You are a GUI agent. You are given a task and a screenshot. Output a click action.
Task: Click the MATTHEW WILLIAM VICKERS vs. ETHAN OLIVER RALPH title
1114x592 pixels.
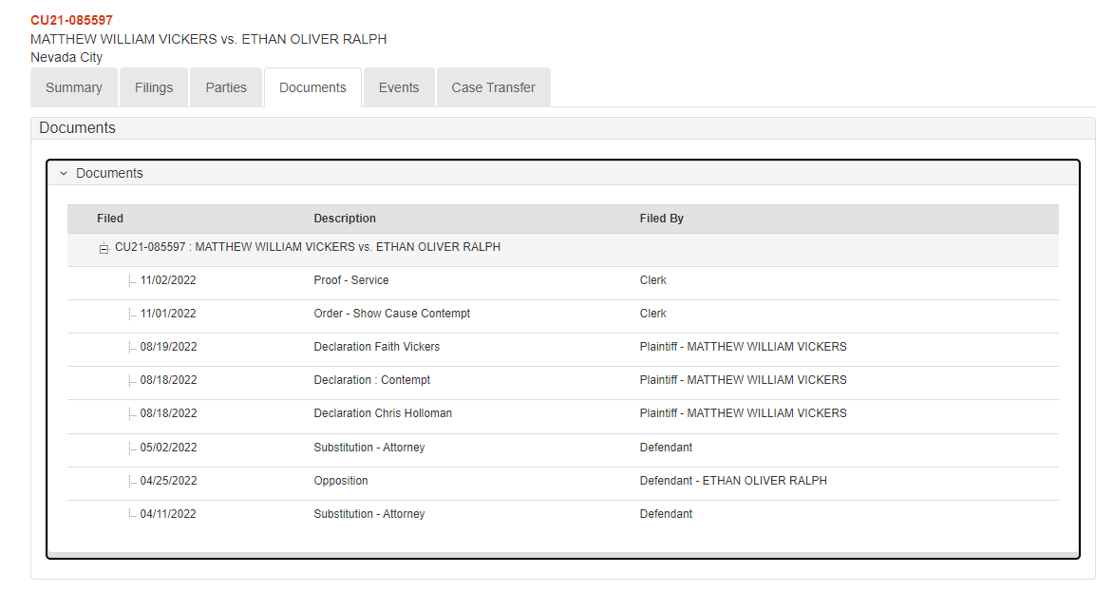209,39
